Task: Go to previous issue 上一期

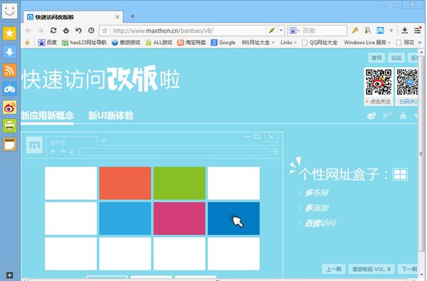Action: click(x=334, y=269)
